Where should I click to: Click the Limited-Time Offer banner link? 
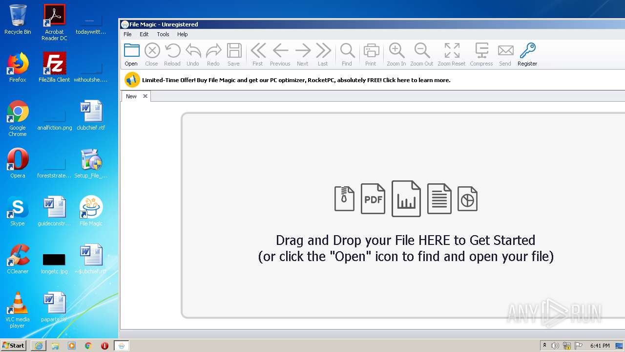click(296, 80)
